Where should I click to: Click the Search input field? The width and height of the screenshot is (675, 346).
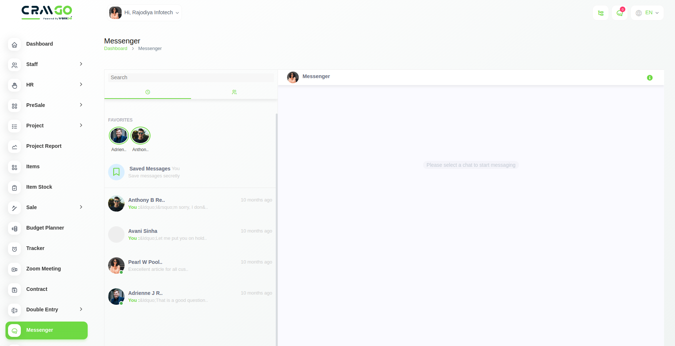[x=191, y=77]
